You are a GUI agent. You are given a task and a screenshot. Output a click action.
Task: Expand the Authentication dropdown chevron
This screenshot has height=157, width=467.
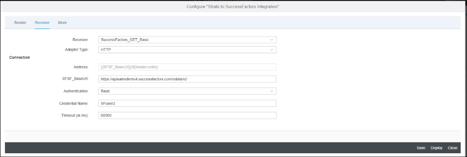point(272,91)
